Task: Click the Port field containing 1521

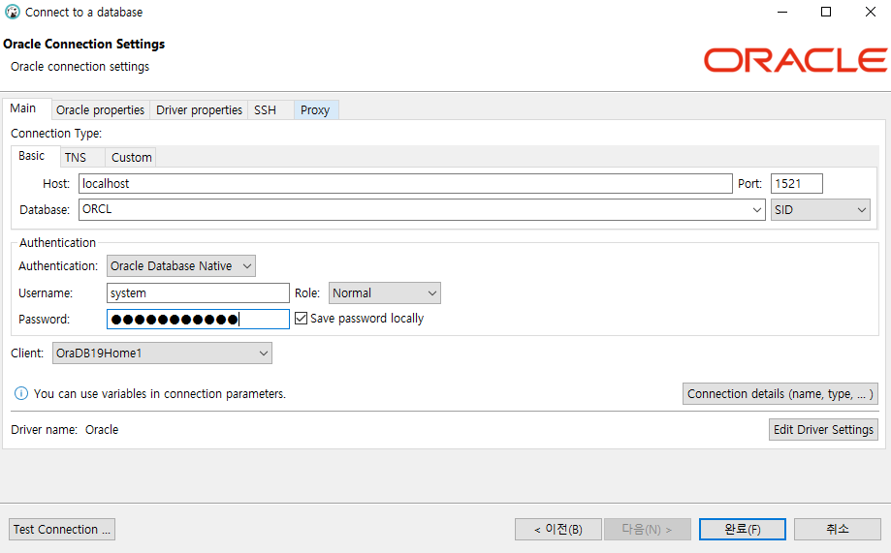Action: click(797, 183)
